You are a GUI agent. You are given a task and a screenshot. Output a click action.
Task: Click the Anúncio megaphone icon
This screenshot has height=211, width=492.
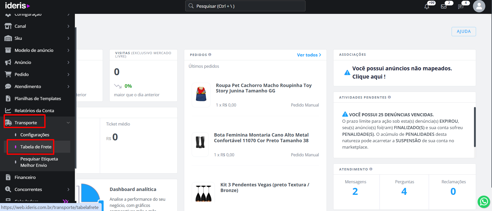click(x=8, y=62)
